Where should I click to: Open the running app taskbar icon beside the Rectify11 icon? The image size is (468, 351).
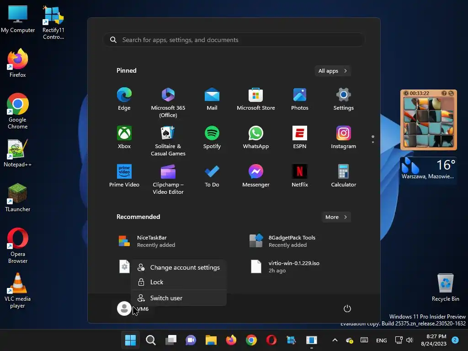pyautogui.click(x=312, y=340)
